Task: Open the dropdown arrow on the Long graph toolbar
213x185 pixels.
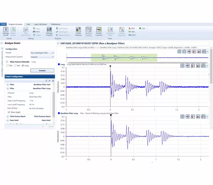Action: click(x=207, y=66)
